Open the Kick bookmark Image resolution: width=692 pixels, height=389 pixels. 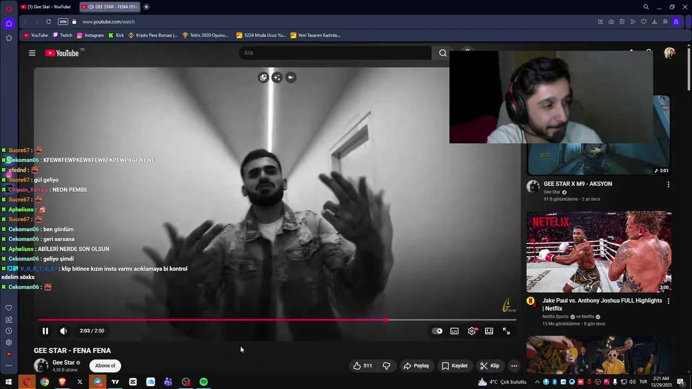(116, 35)
